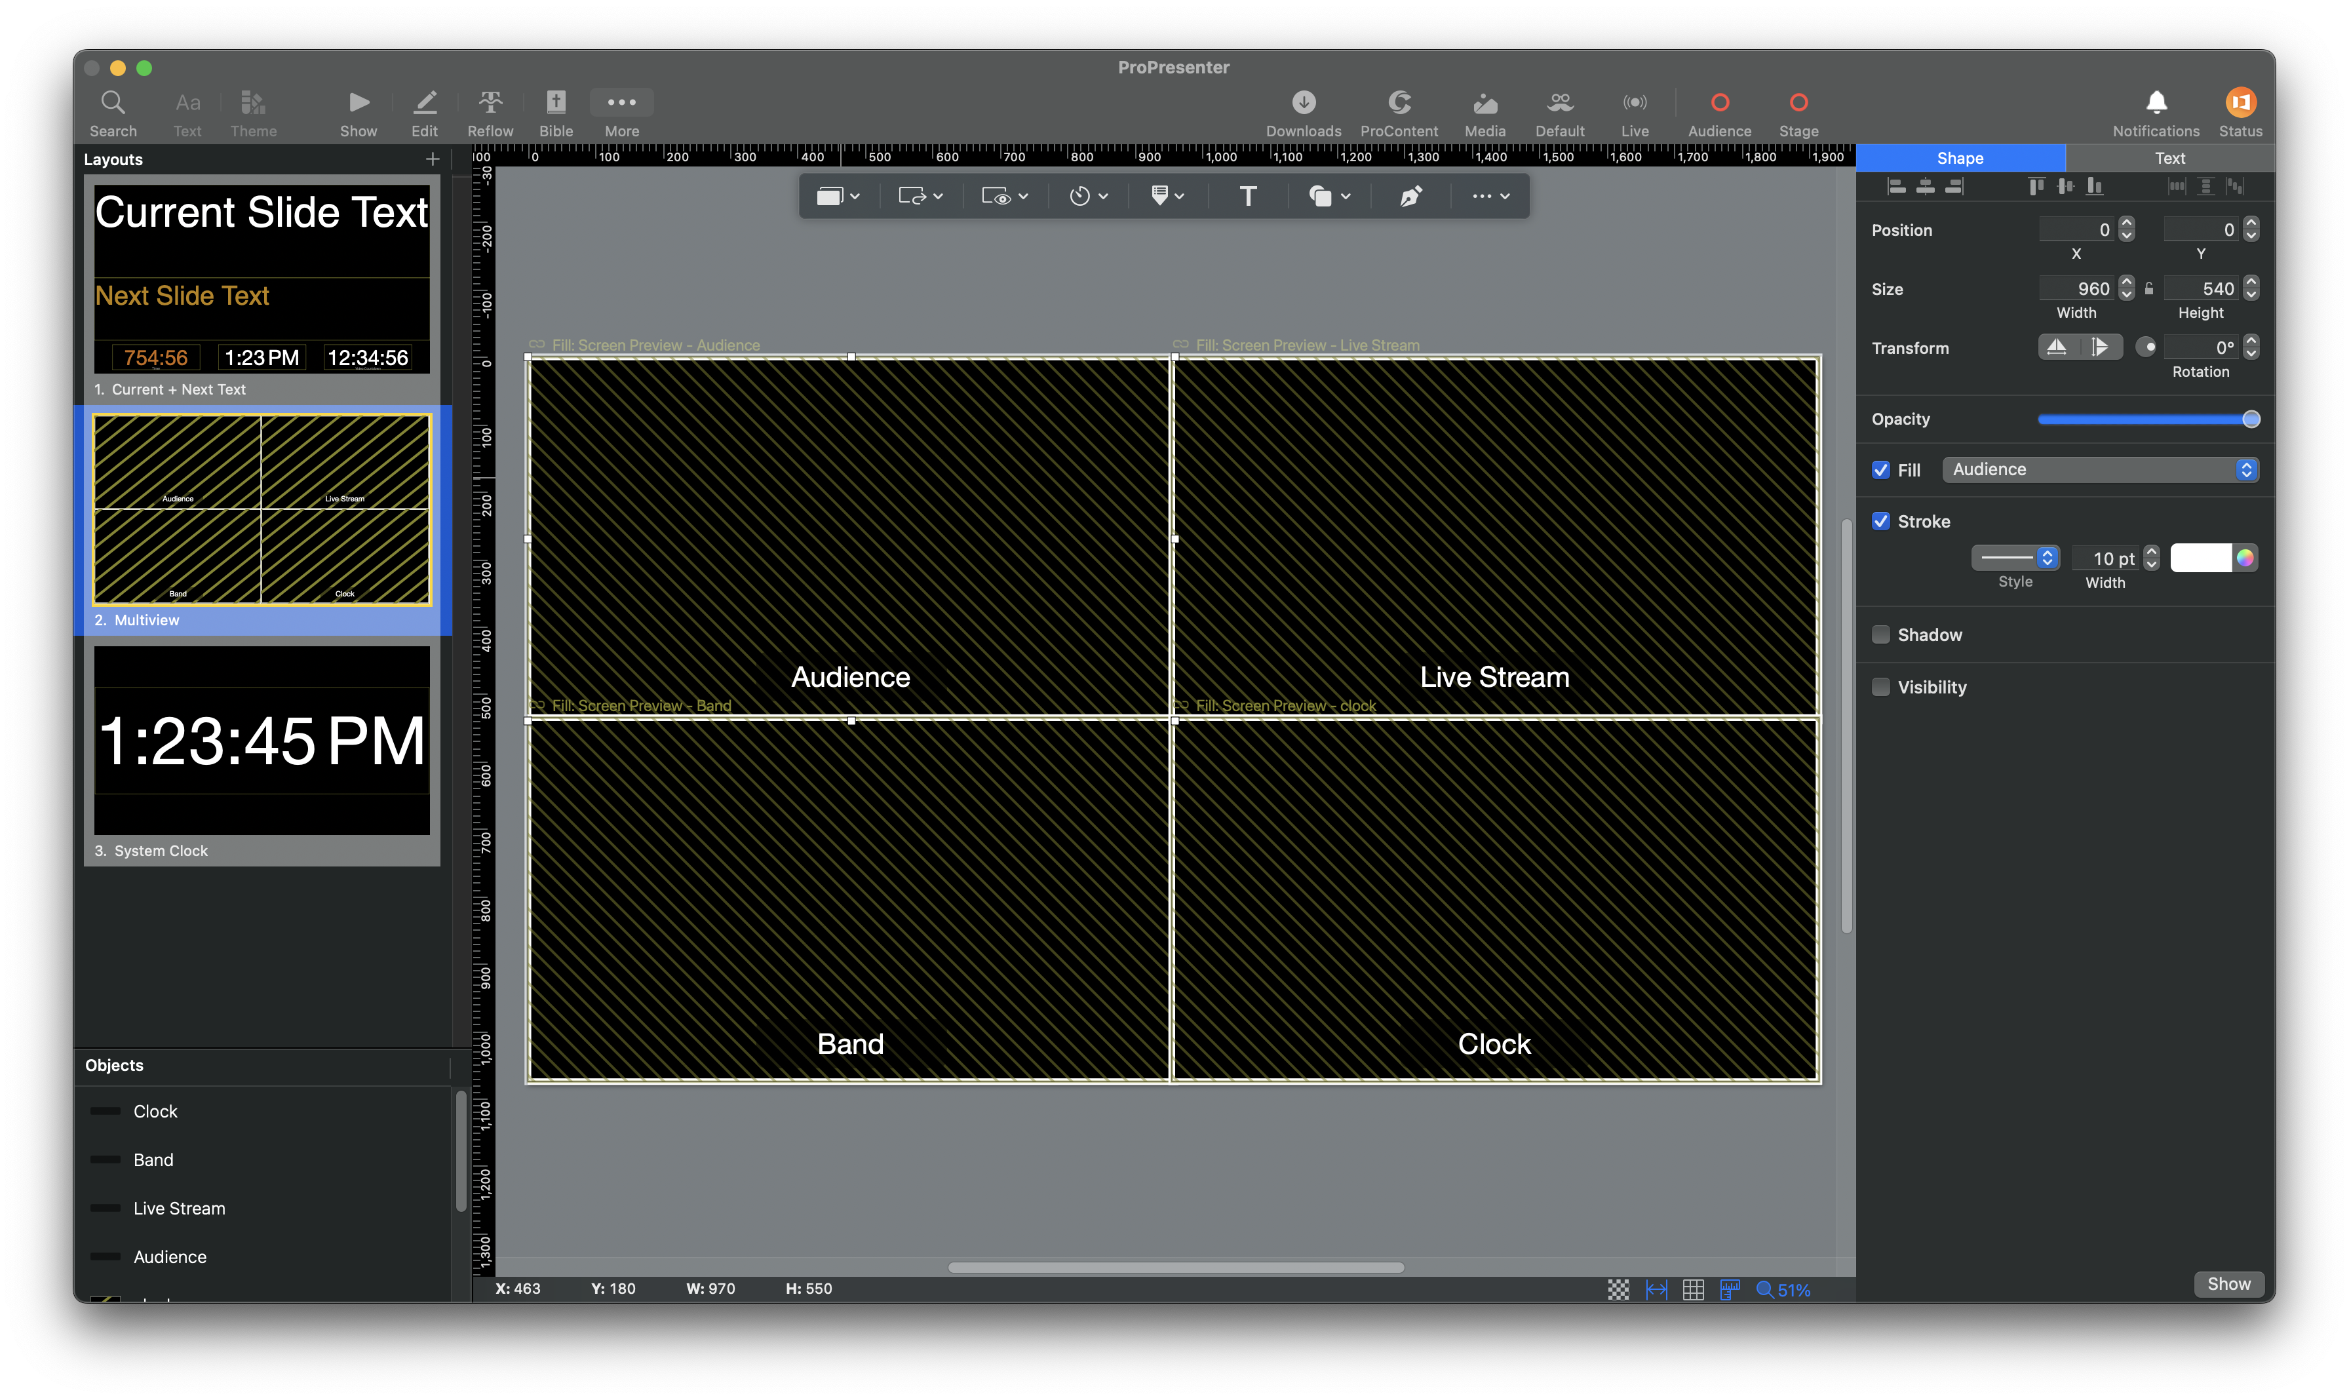
Task: Enable the Visibility checkbox
Action: (x=1880, y=687)
